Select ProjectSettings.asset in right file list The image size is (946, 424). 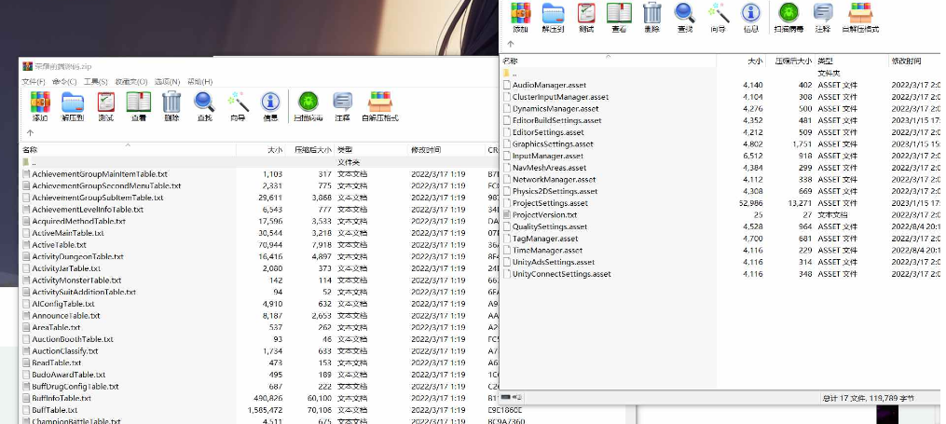(550, 203)
